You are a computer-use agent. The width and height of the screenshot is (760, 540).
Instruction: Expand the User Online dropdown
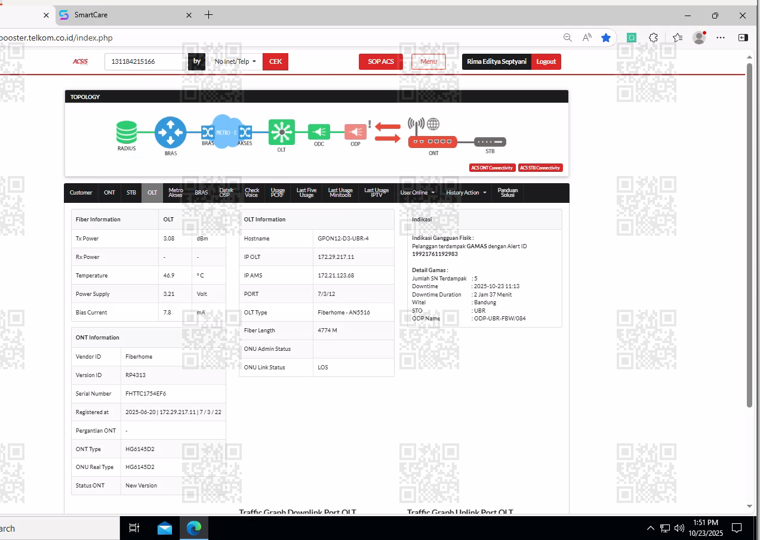tap(417, 193)
